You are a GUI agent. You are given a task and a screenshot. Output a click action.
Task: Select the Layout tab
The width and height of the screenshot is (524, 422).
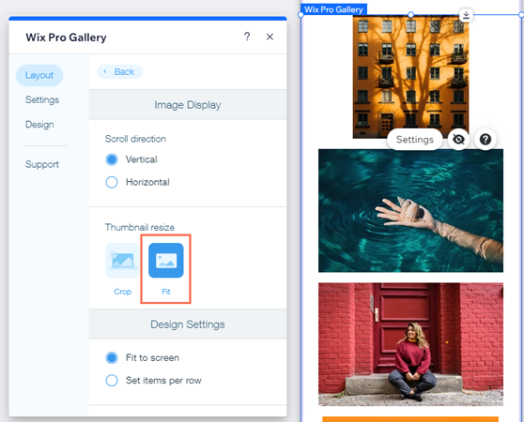pos(39,75)
